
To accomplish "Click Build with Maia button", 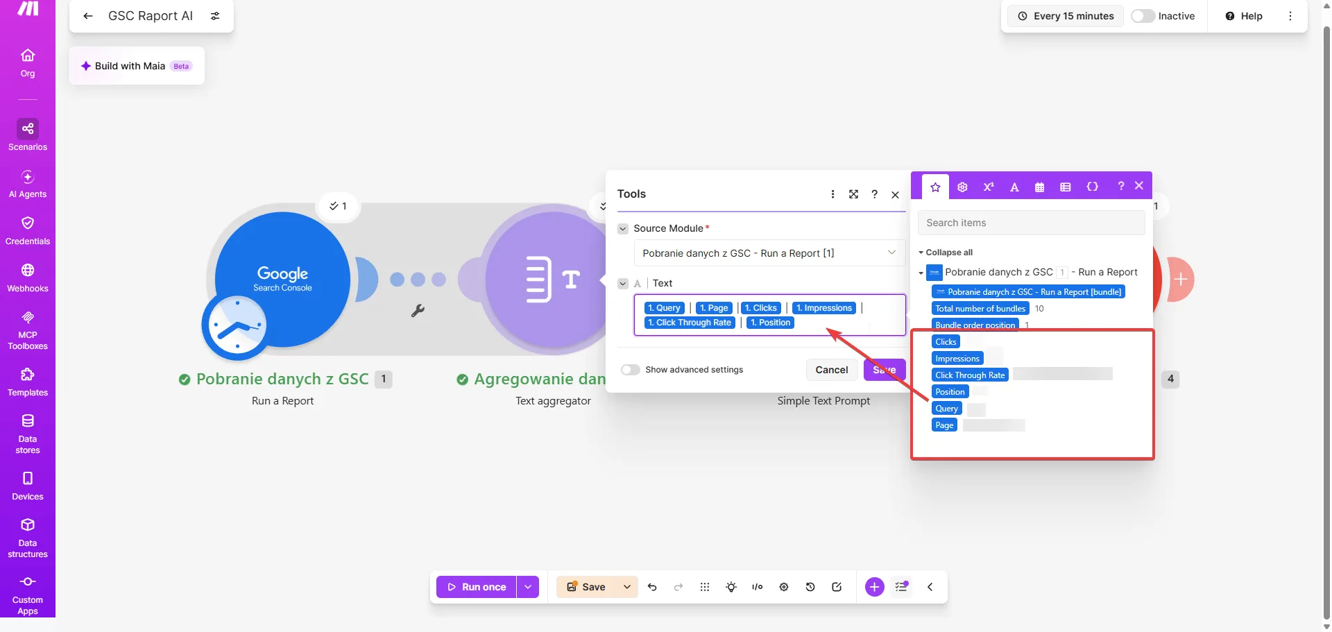I will pos(137,66).
